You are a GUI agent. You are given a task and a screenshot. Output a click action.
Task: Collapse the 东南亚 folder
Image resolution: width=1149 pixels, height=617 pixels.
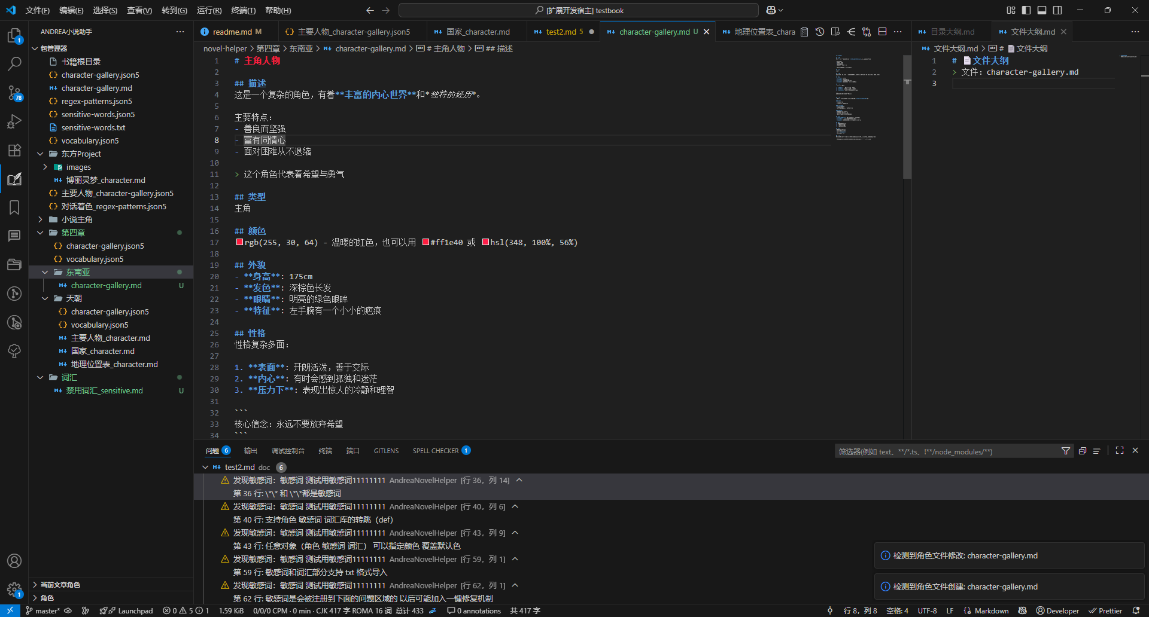click(45, 272)
